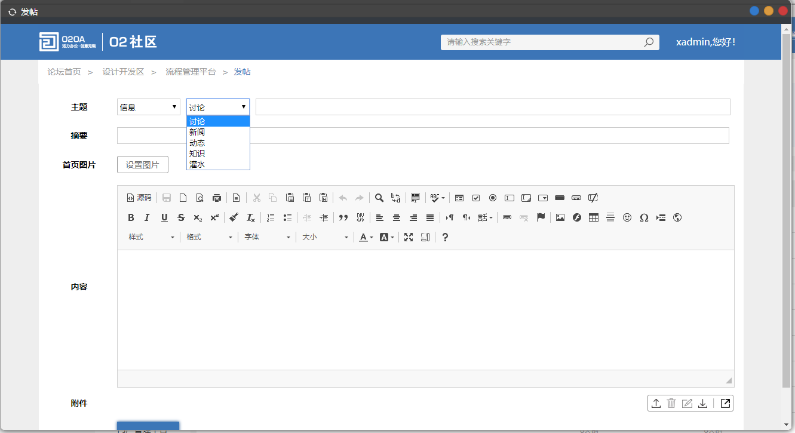Image resolution: width=795 pixels, height=433 pixels.
Task: Click the New Page icon in editor
Action: tap(183, 198)
